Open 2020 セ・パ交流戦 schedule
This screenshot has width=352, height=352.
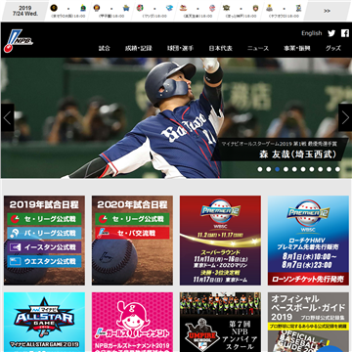[132, 233]
